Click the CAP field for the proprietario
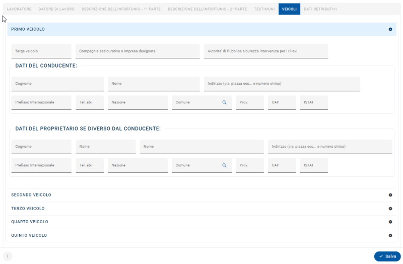The width and height of the screenshot is (403, 264). click(282, 165)
